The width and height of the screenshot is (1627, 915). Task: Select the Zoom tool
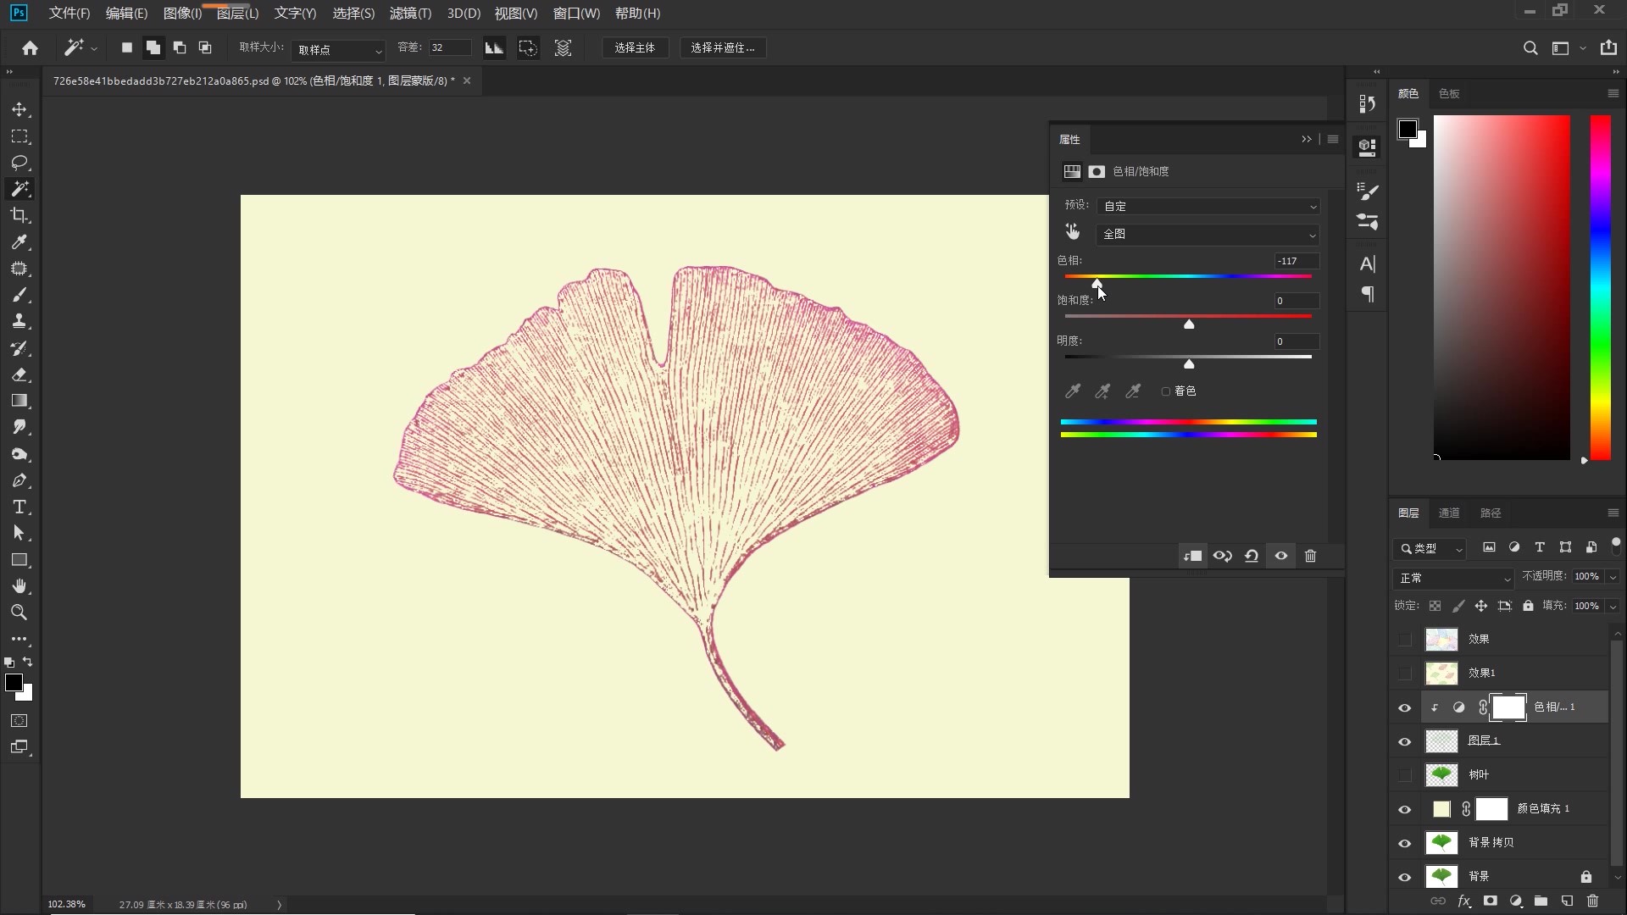[x=19, y=613]
